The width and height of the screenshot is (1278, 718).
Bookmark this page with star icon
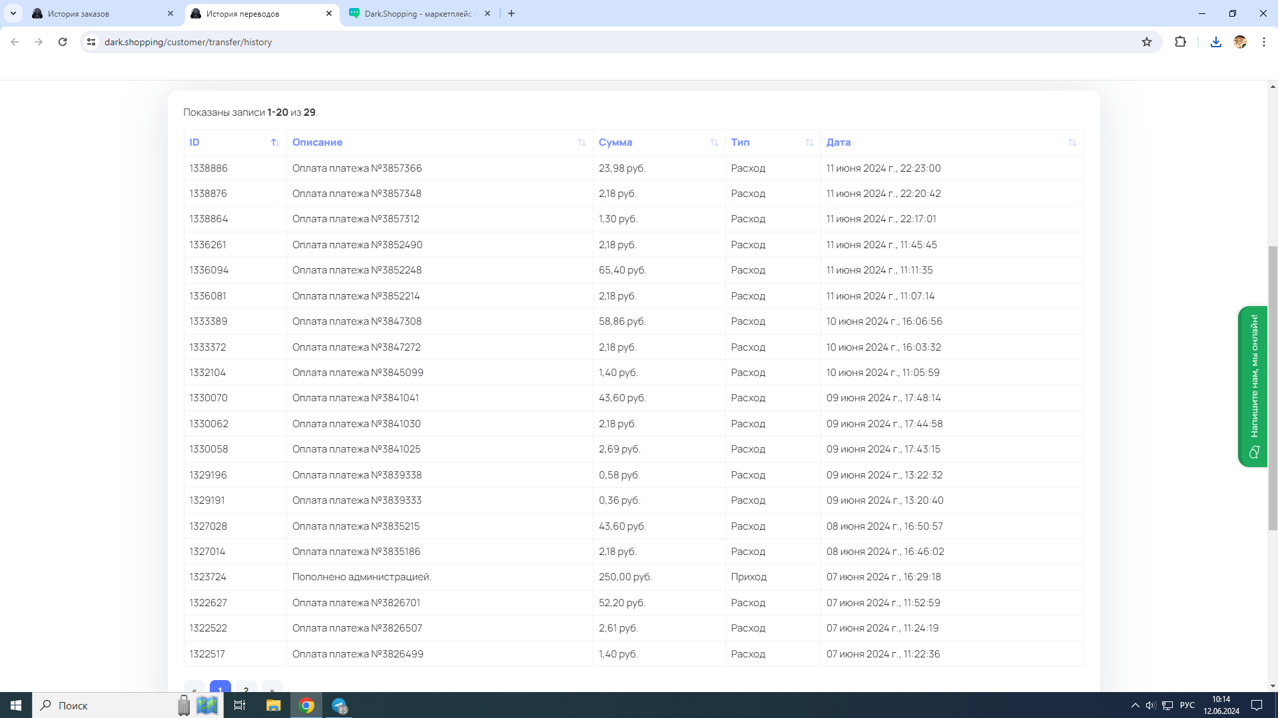[1146, 42]
